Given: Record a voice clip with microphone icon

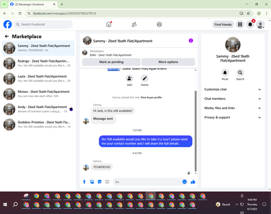Looking at the screenshot, I should coord(85,182).
